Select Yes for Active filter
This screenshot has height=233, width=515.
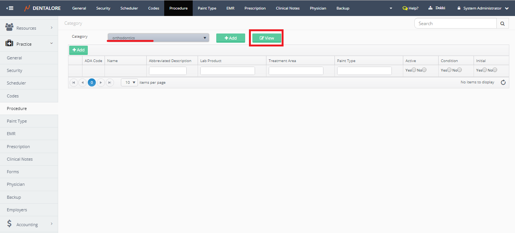coord(414,70)
